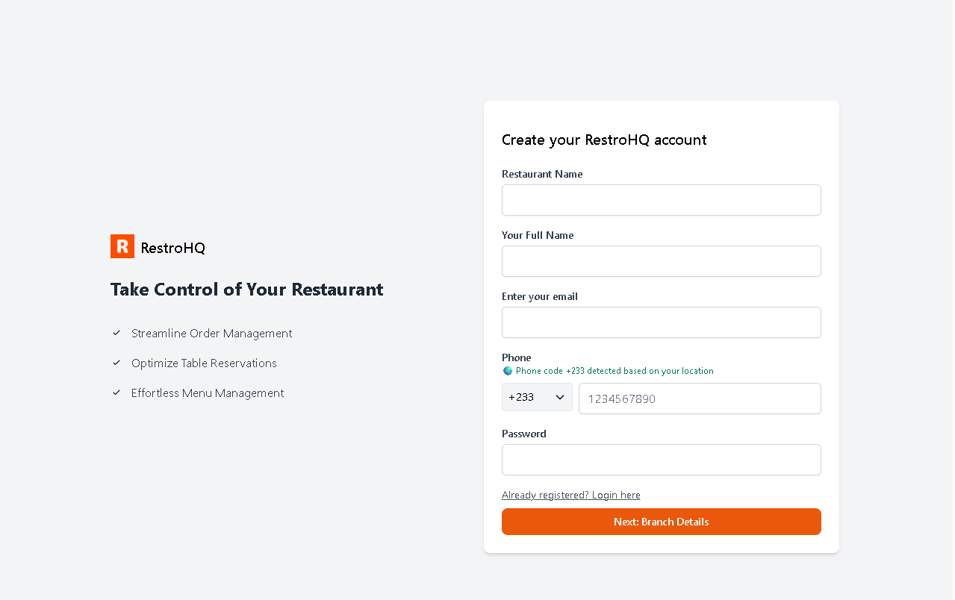Focus the Password input field
This screenshot has width=955, height=600.
point(661,460)
